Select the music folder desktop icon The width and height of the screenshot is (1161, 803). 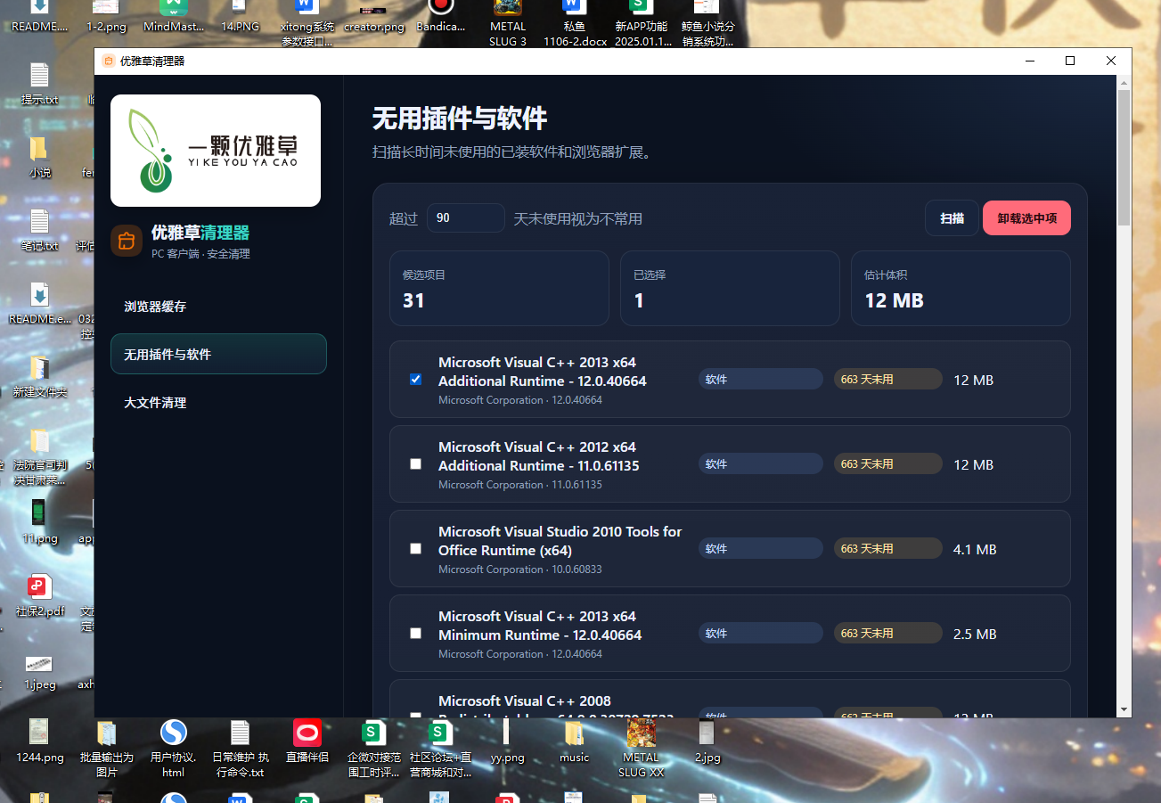pos(574,742)
